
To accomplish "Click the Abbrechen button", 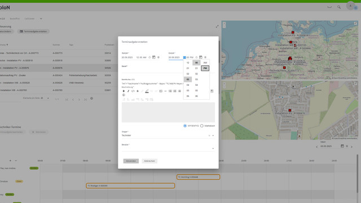I will tap(149, 161).
